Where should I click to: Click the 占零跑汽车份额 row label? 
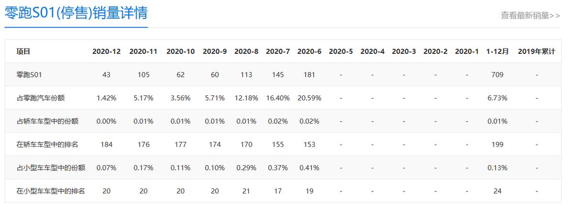(41, 98)
